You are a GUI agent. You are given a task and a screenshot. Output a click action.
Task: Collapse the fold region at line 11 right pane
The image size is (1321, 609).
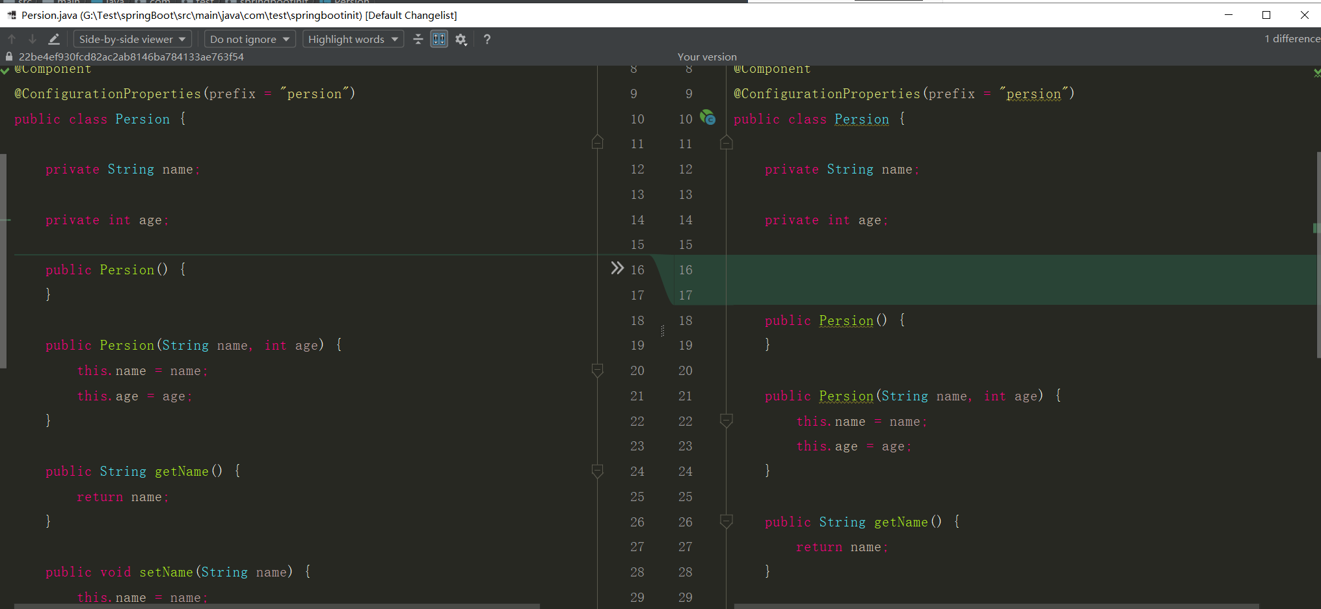click(x=727, y=143)
